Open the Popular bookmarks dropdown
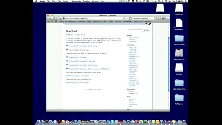The width and height of the screenshot is (222, 125). 147,21
